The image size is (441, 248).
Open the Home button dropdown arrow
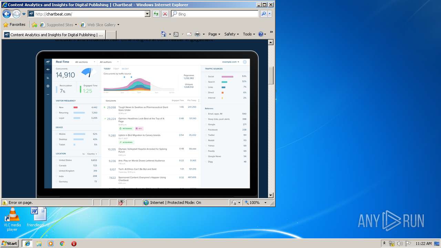coord(170,34)
